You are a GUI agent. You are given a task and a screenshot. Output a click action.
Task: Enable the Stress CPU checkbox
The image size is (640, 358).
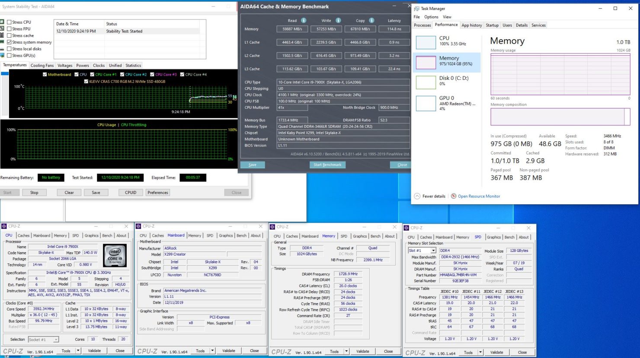[x=9, y=22]
